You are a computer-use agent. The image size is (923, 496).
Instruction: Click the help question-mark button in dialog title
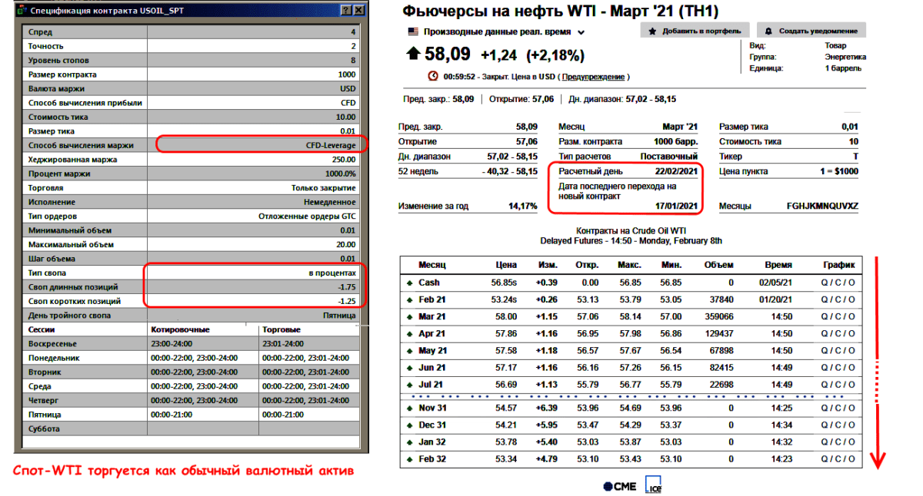pos(347,10)
